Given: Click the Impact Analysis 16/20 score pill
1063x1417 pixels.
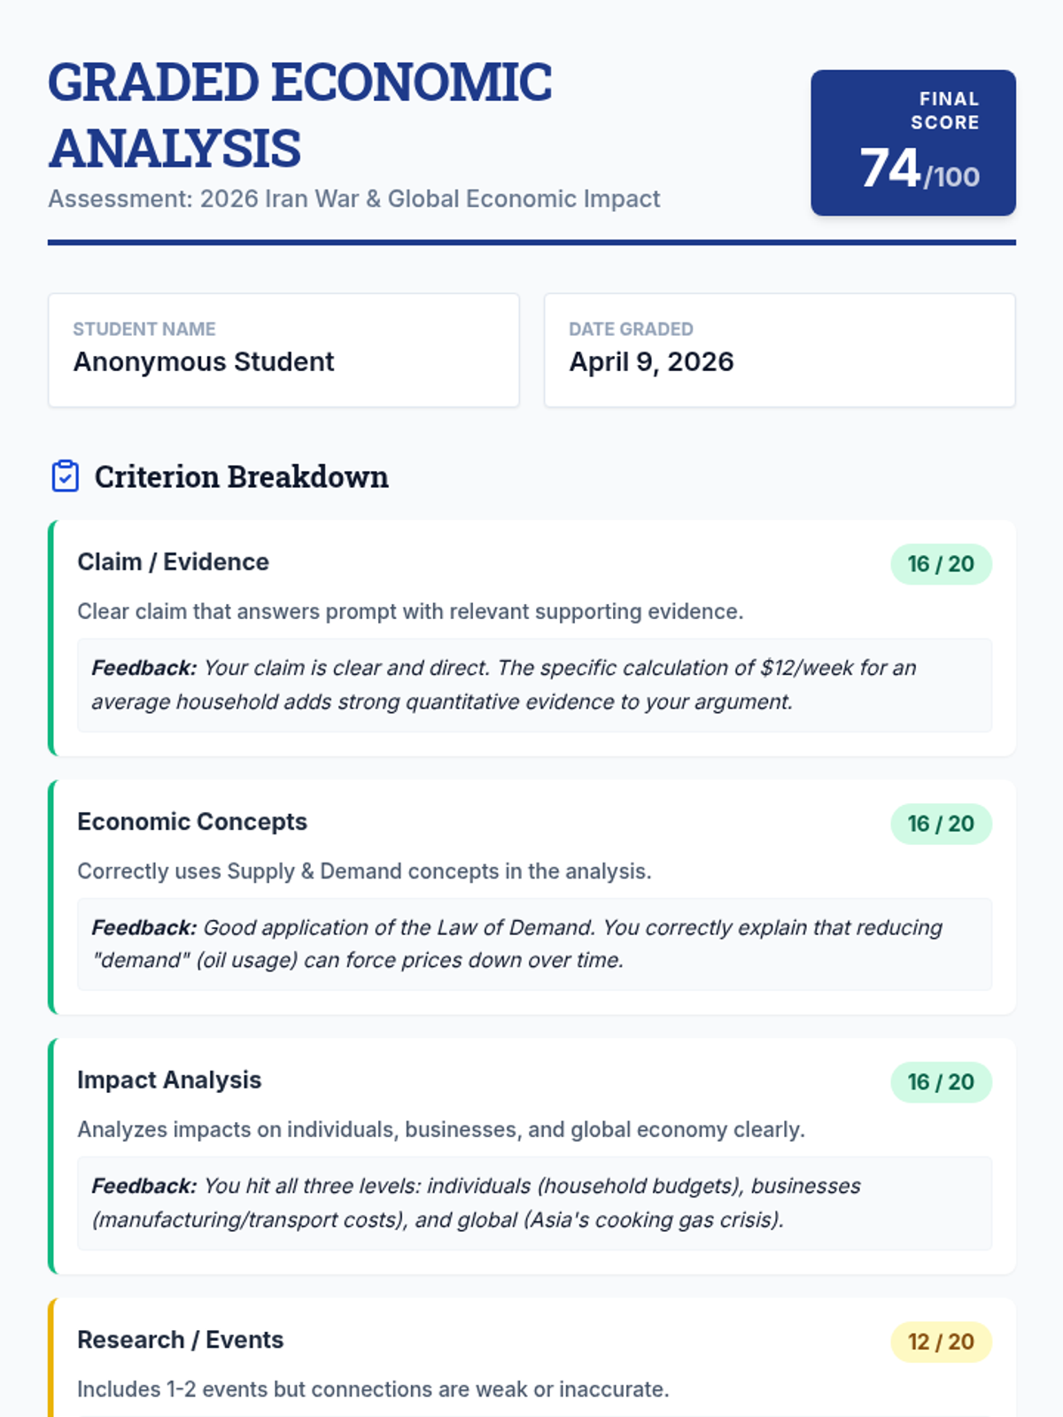Looking at the screenshot, I should click(x=940, y=1082).
